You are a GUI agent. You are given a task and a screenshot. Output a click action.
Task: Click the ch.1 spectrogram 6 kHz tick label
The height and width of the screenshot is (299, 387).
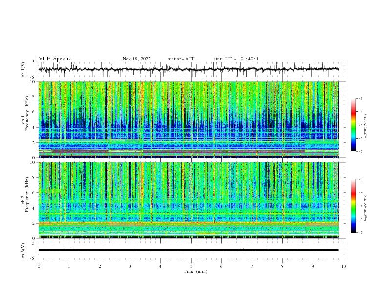[x=34, y=112]
